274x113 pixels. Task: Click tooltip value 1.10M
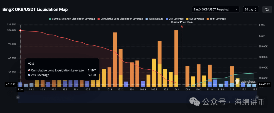tap(92, 70)
